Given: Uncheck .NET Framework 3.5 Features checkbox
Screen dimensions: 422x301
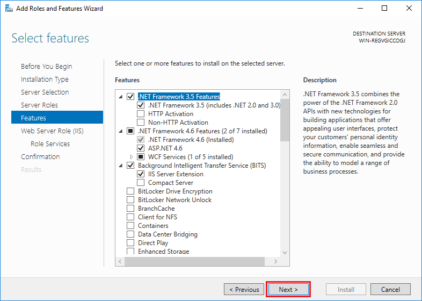Looking at the screenshot, I should [x=130, y=97].
